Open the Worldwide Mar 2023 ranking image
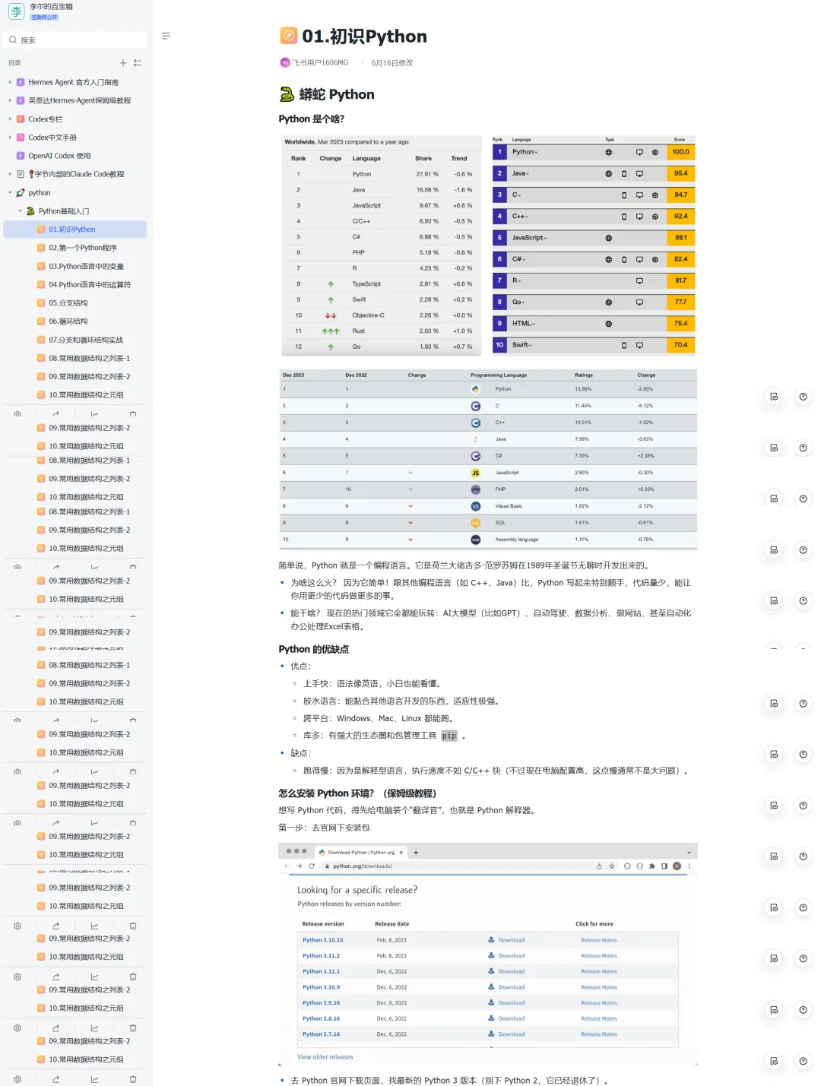This screenshot has width=821, height=1086. point(382,246)
